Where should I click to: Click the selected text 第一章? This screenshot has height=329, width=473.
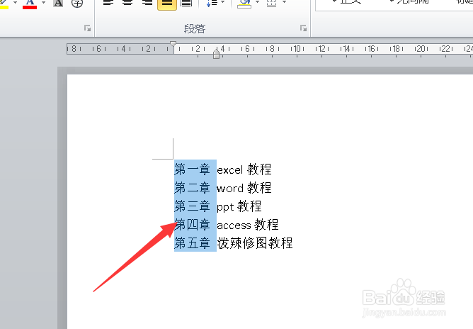192,169
